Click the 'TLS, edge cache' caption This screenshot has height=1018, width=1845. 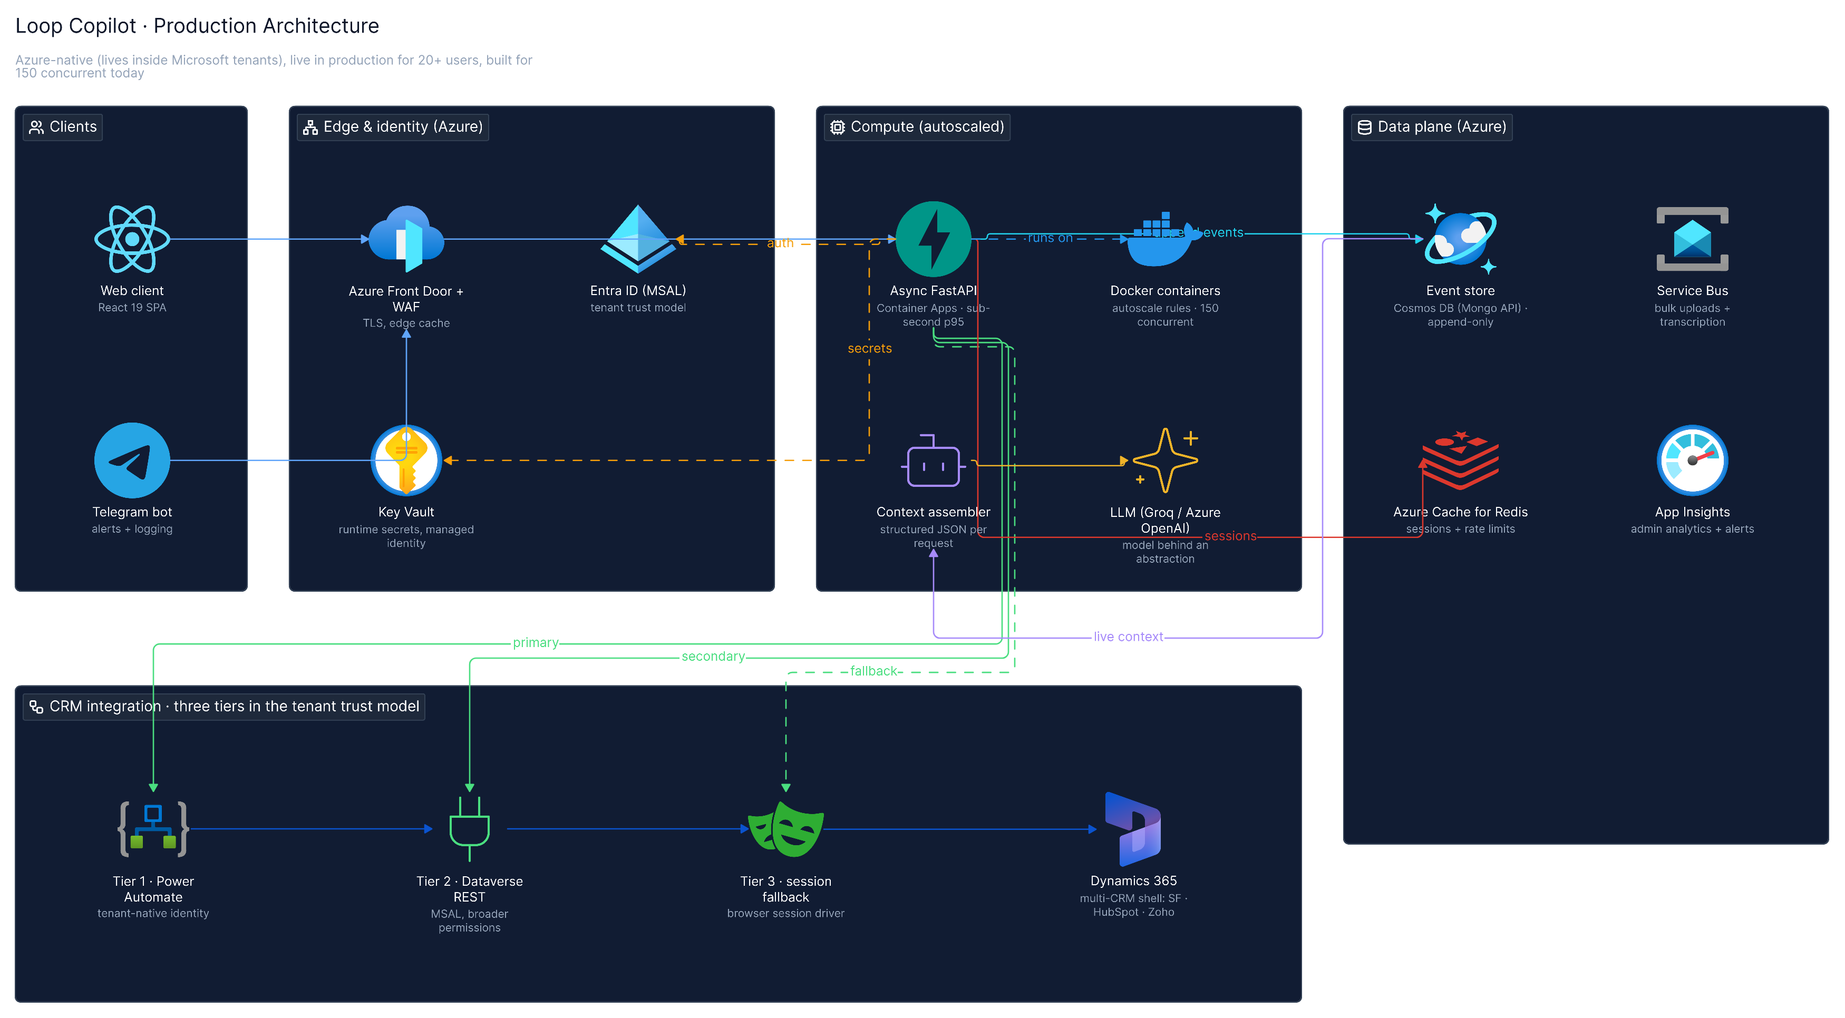(x=406, y=324)
